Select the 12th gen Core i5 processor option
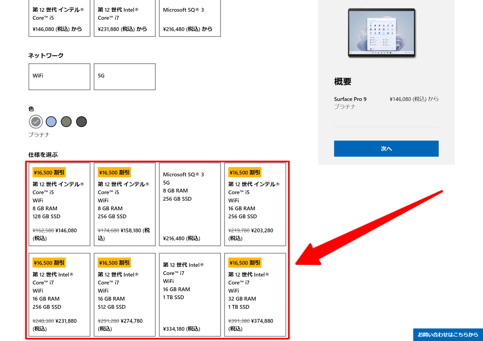This screenshot has width=483, height=341. pos(59,18)
